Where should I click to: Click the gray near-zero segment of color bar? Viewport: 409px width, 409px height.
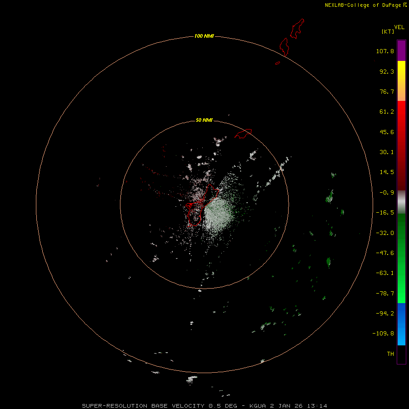(x=401, y=202)
